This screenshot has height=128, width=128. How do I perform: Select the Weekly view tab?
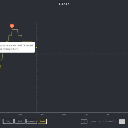point(42,121)
